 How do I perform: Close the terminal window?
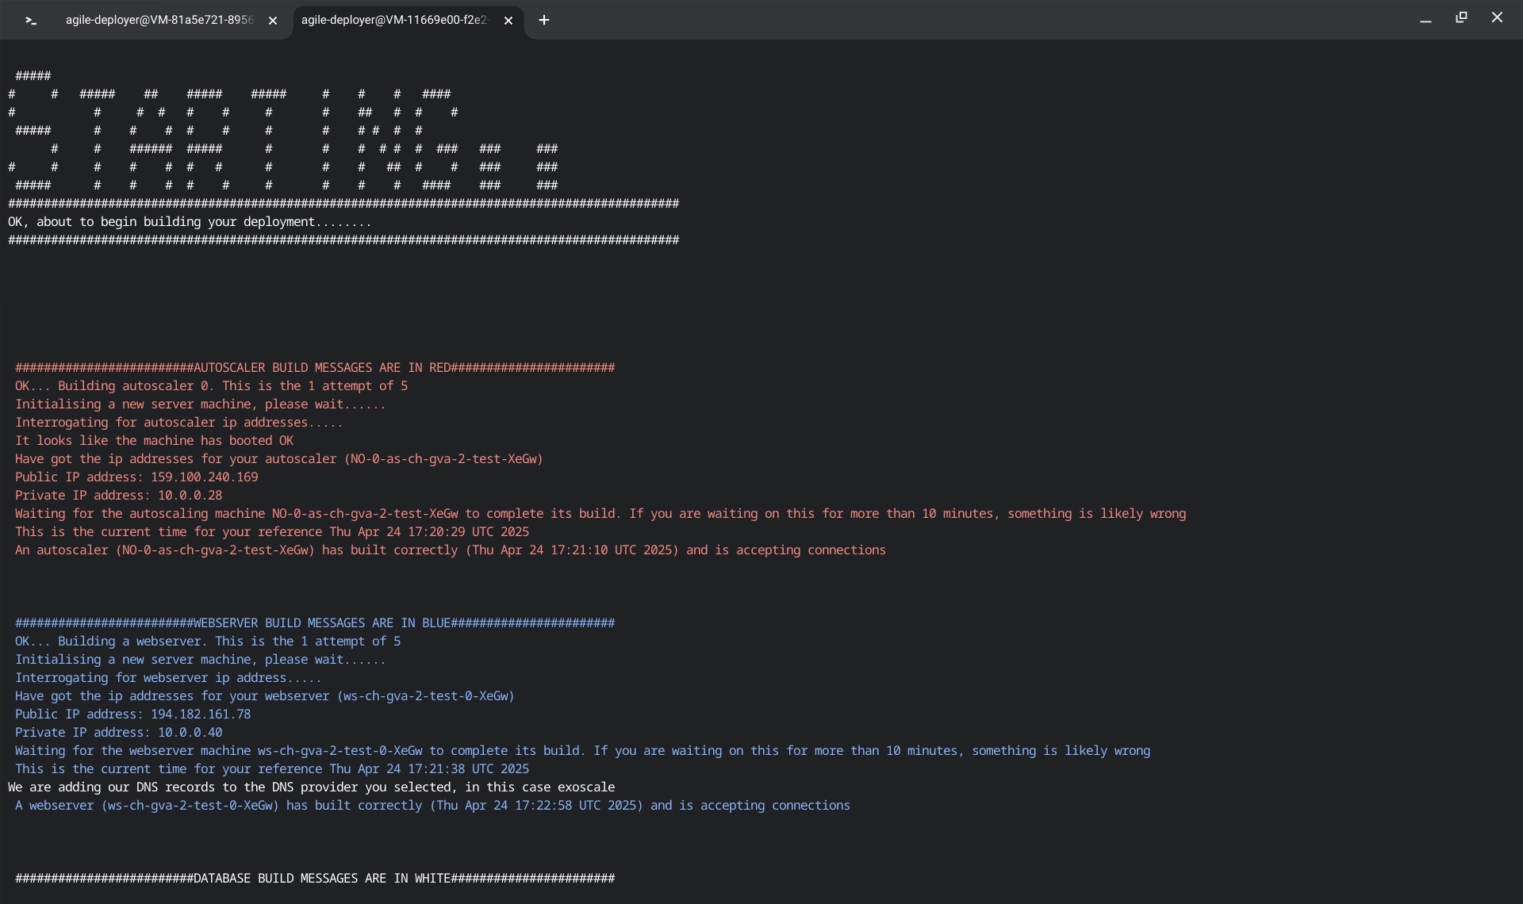click(x=1497, y=17)
